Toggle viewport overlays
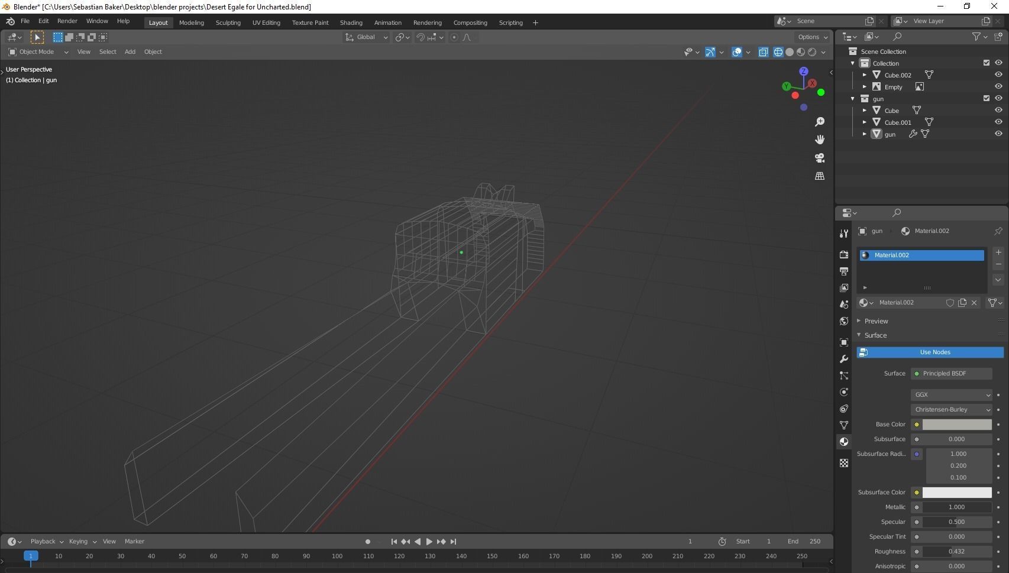The image size is (1009, 573). tap(737, 52)
